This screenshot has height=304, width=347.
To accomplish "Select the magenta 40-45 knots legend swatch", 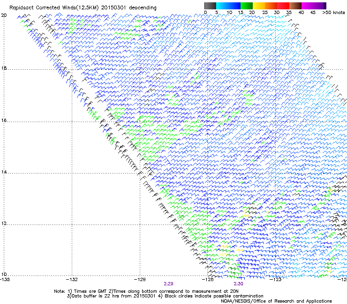I will click(x=308, y=6).
